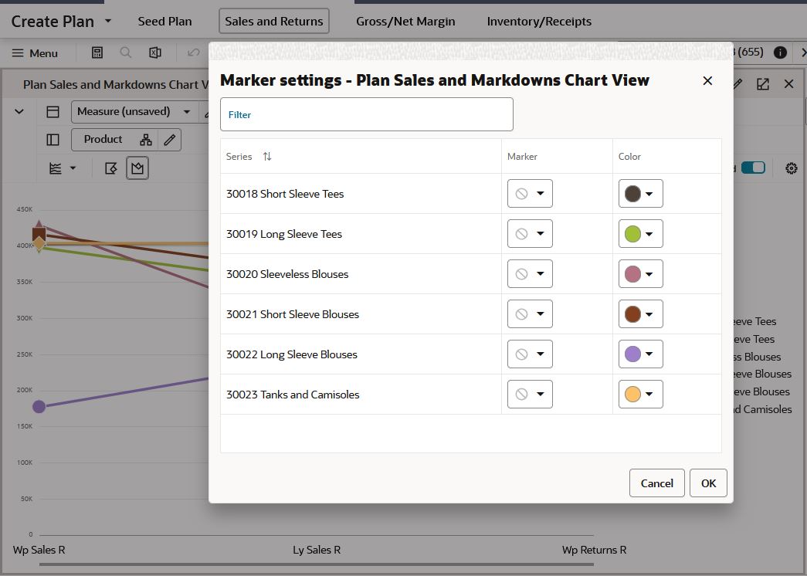The width and height of the screenshot is (807, 576).
Task: Click the Product dimension button
Action: click(103, 140)
